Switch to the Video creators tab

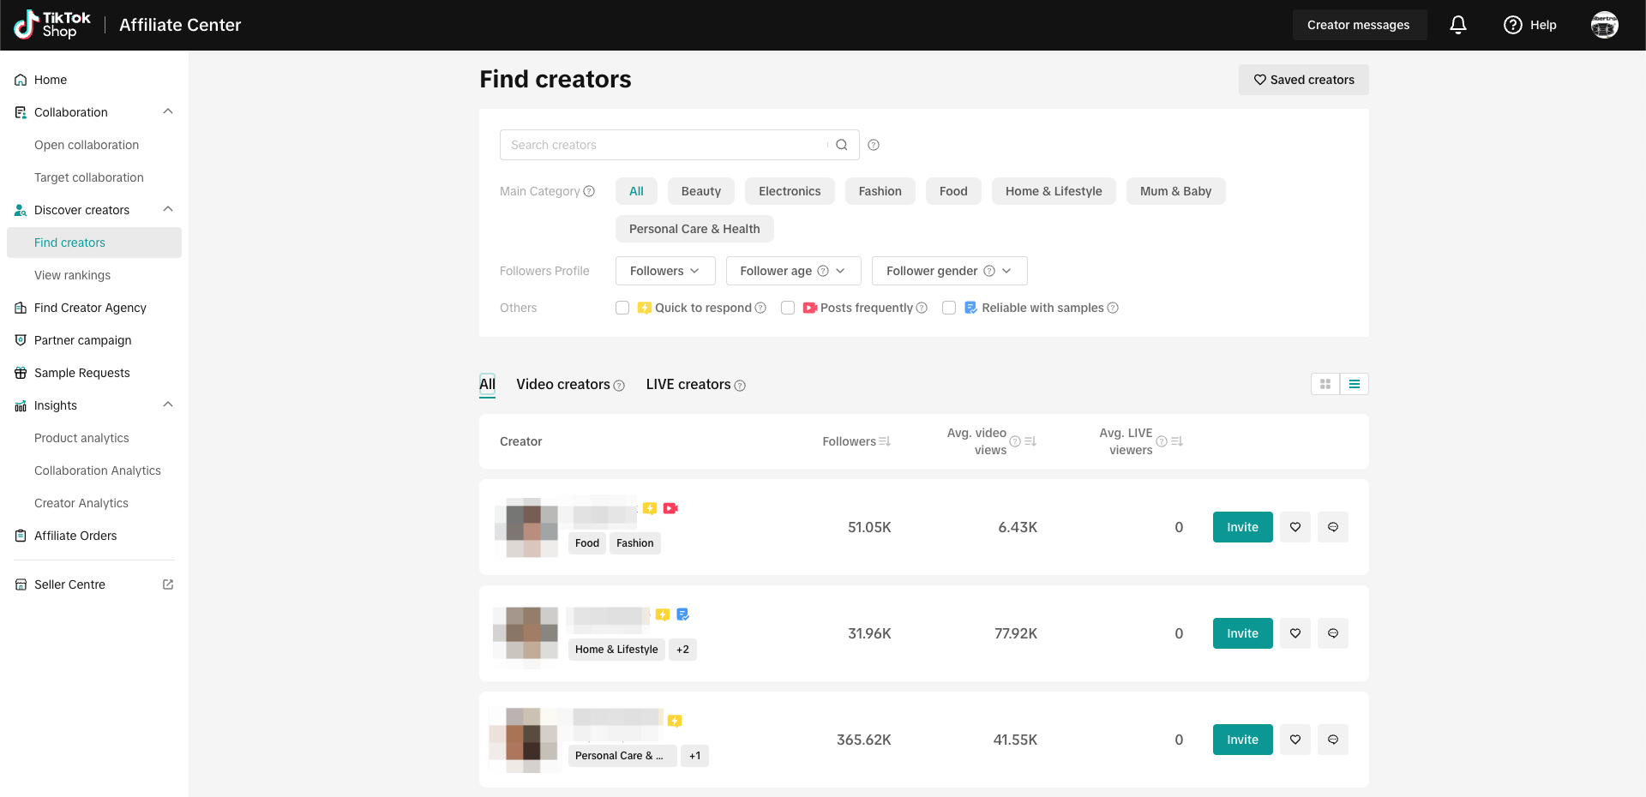[x=563, y=385]
